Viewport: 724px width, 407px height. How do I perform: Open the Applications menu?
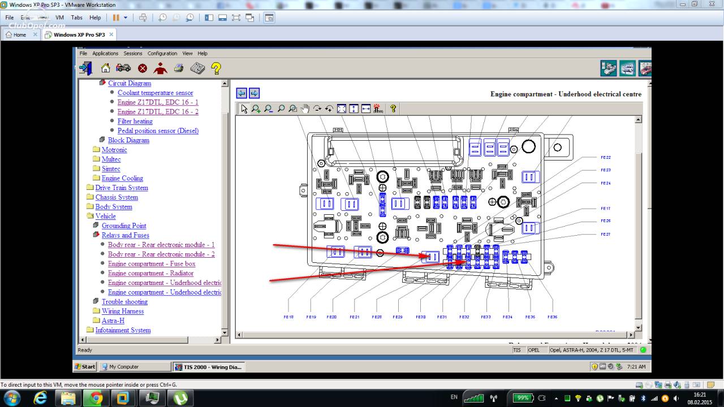(x=105, y=54)
